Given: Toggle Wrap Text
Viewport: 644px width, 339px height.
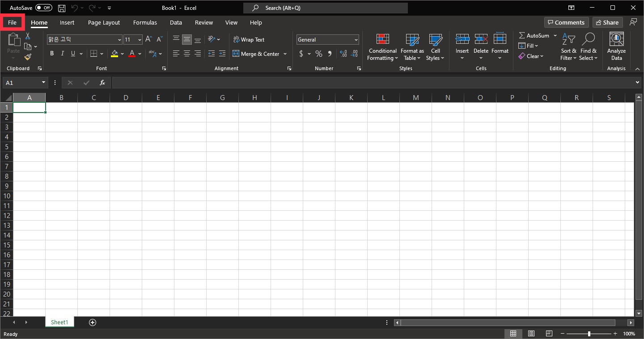Looking at the screenshot, I should click(x=249, y=39).
